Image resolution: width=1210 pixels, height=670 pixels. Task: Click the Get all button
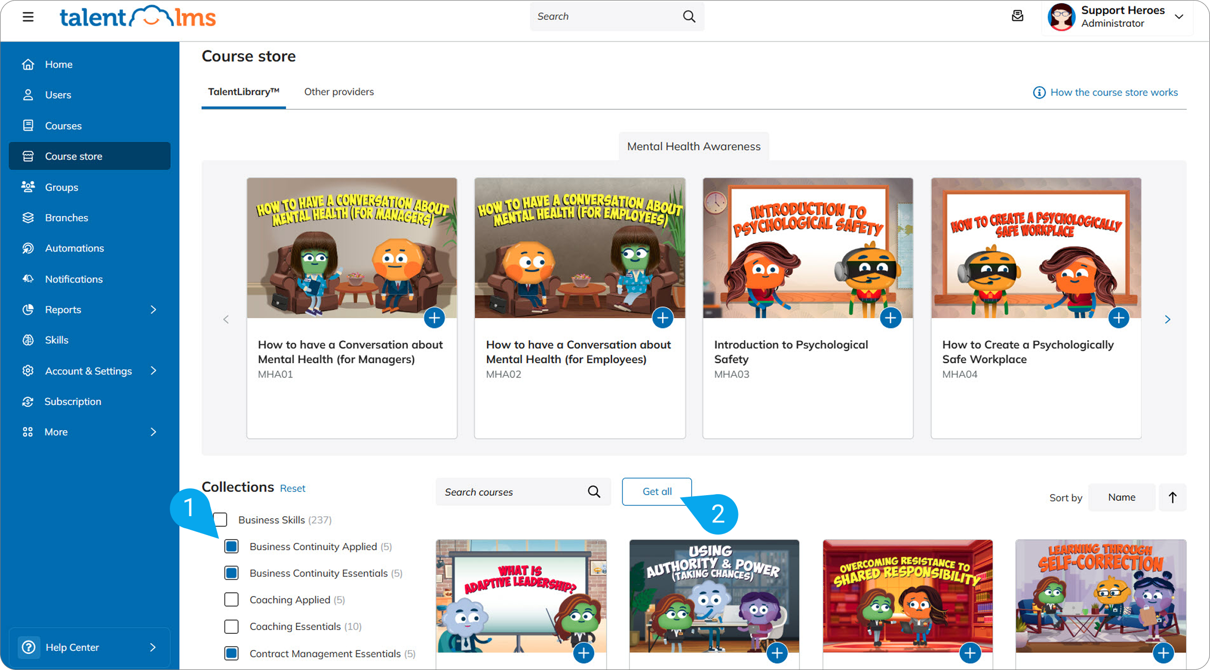point(657,491)
